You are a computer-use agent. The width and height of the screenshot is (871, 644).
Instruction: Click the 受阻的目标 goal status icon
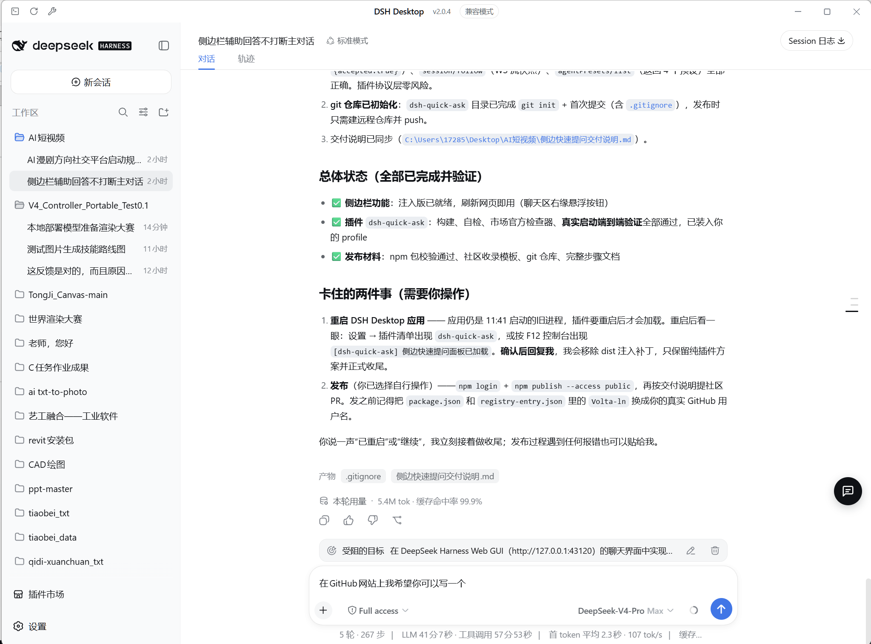click(332, 551)
